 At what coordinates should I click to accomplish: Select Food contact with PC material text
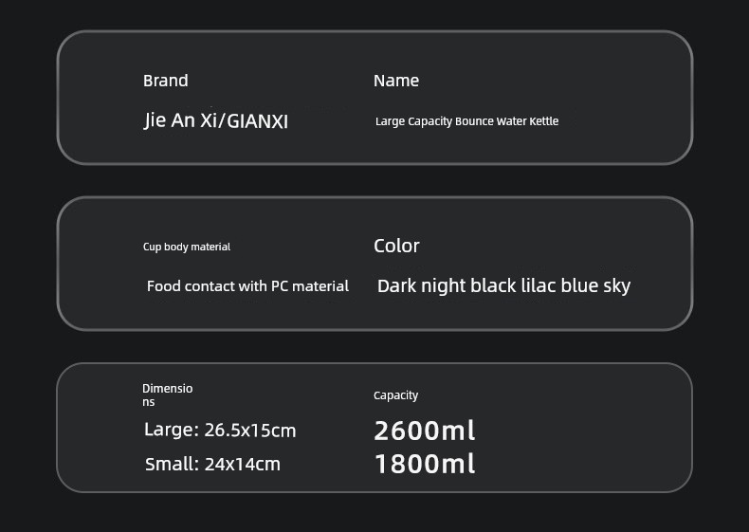(247, 285)
